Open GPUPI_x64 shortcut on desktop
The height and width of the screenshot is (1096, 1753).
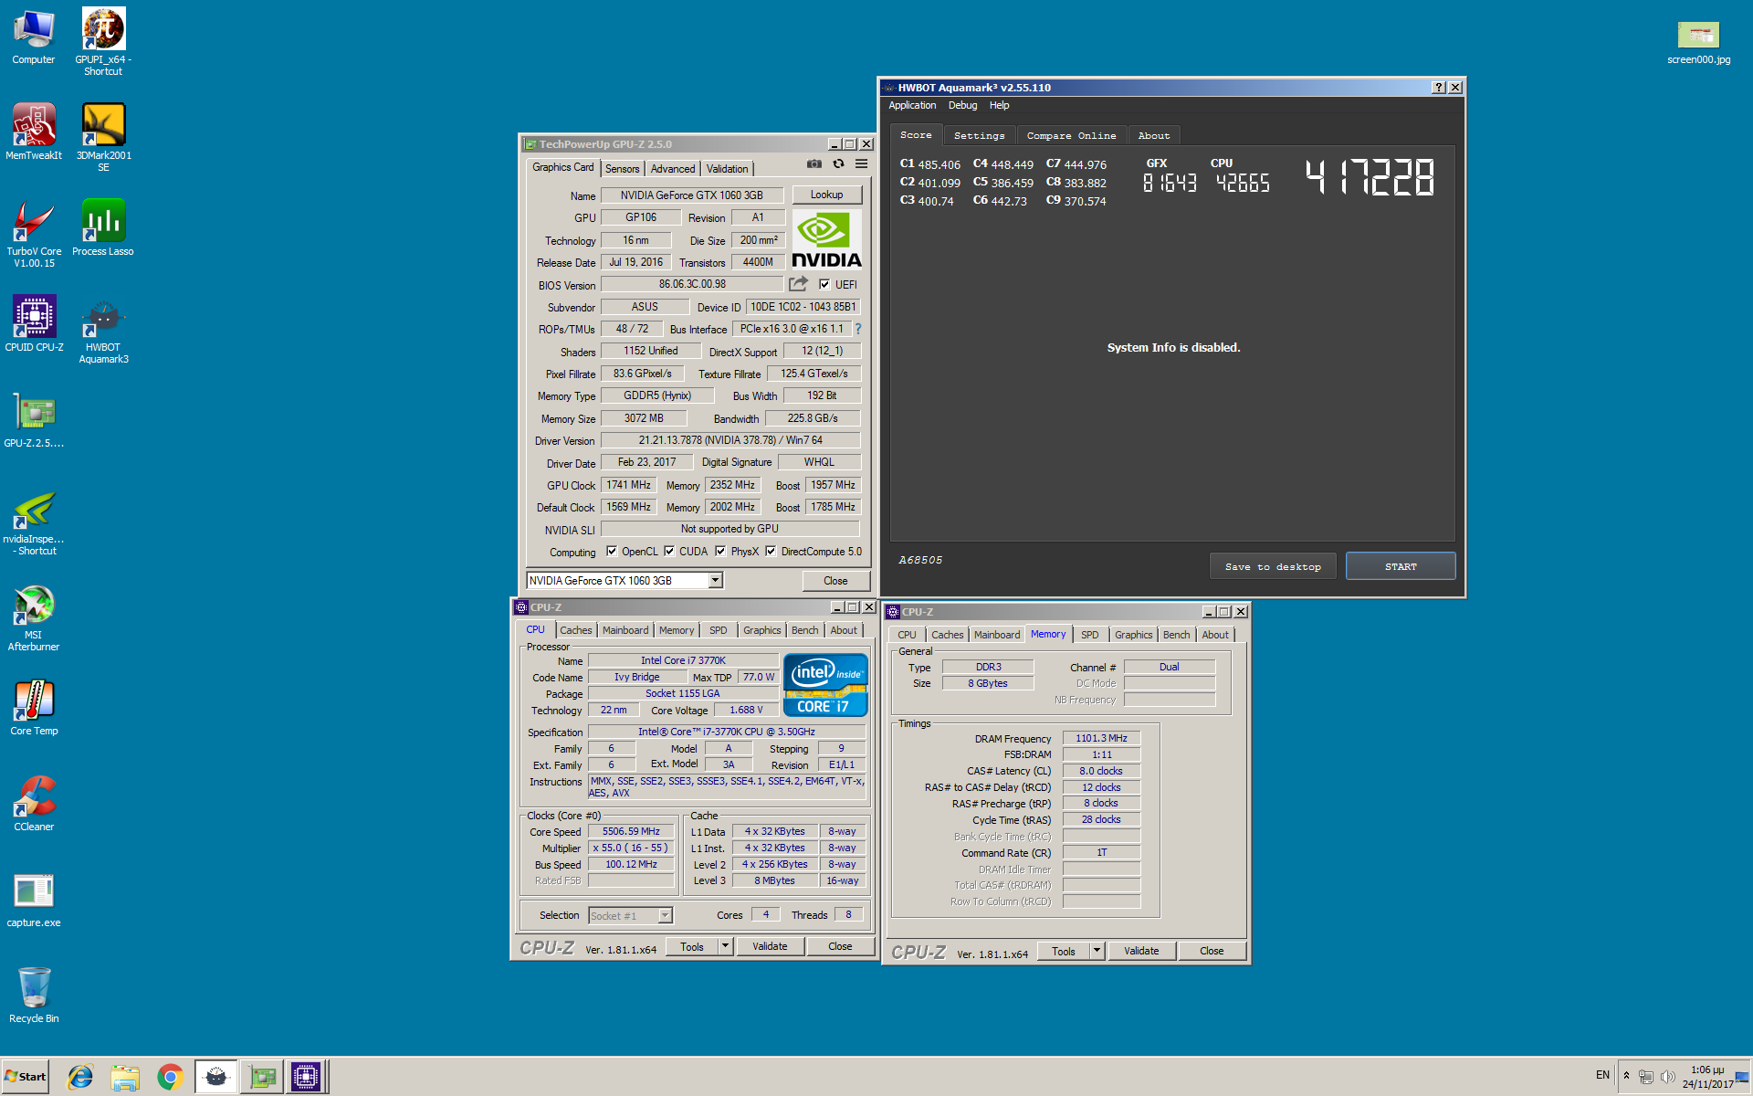103,42
